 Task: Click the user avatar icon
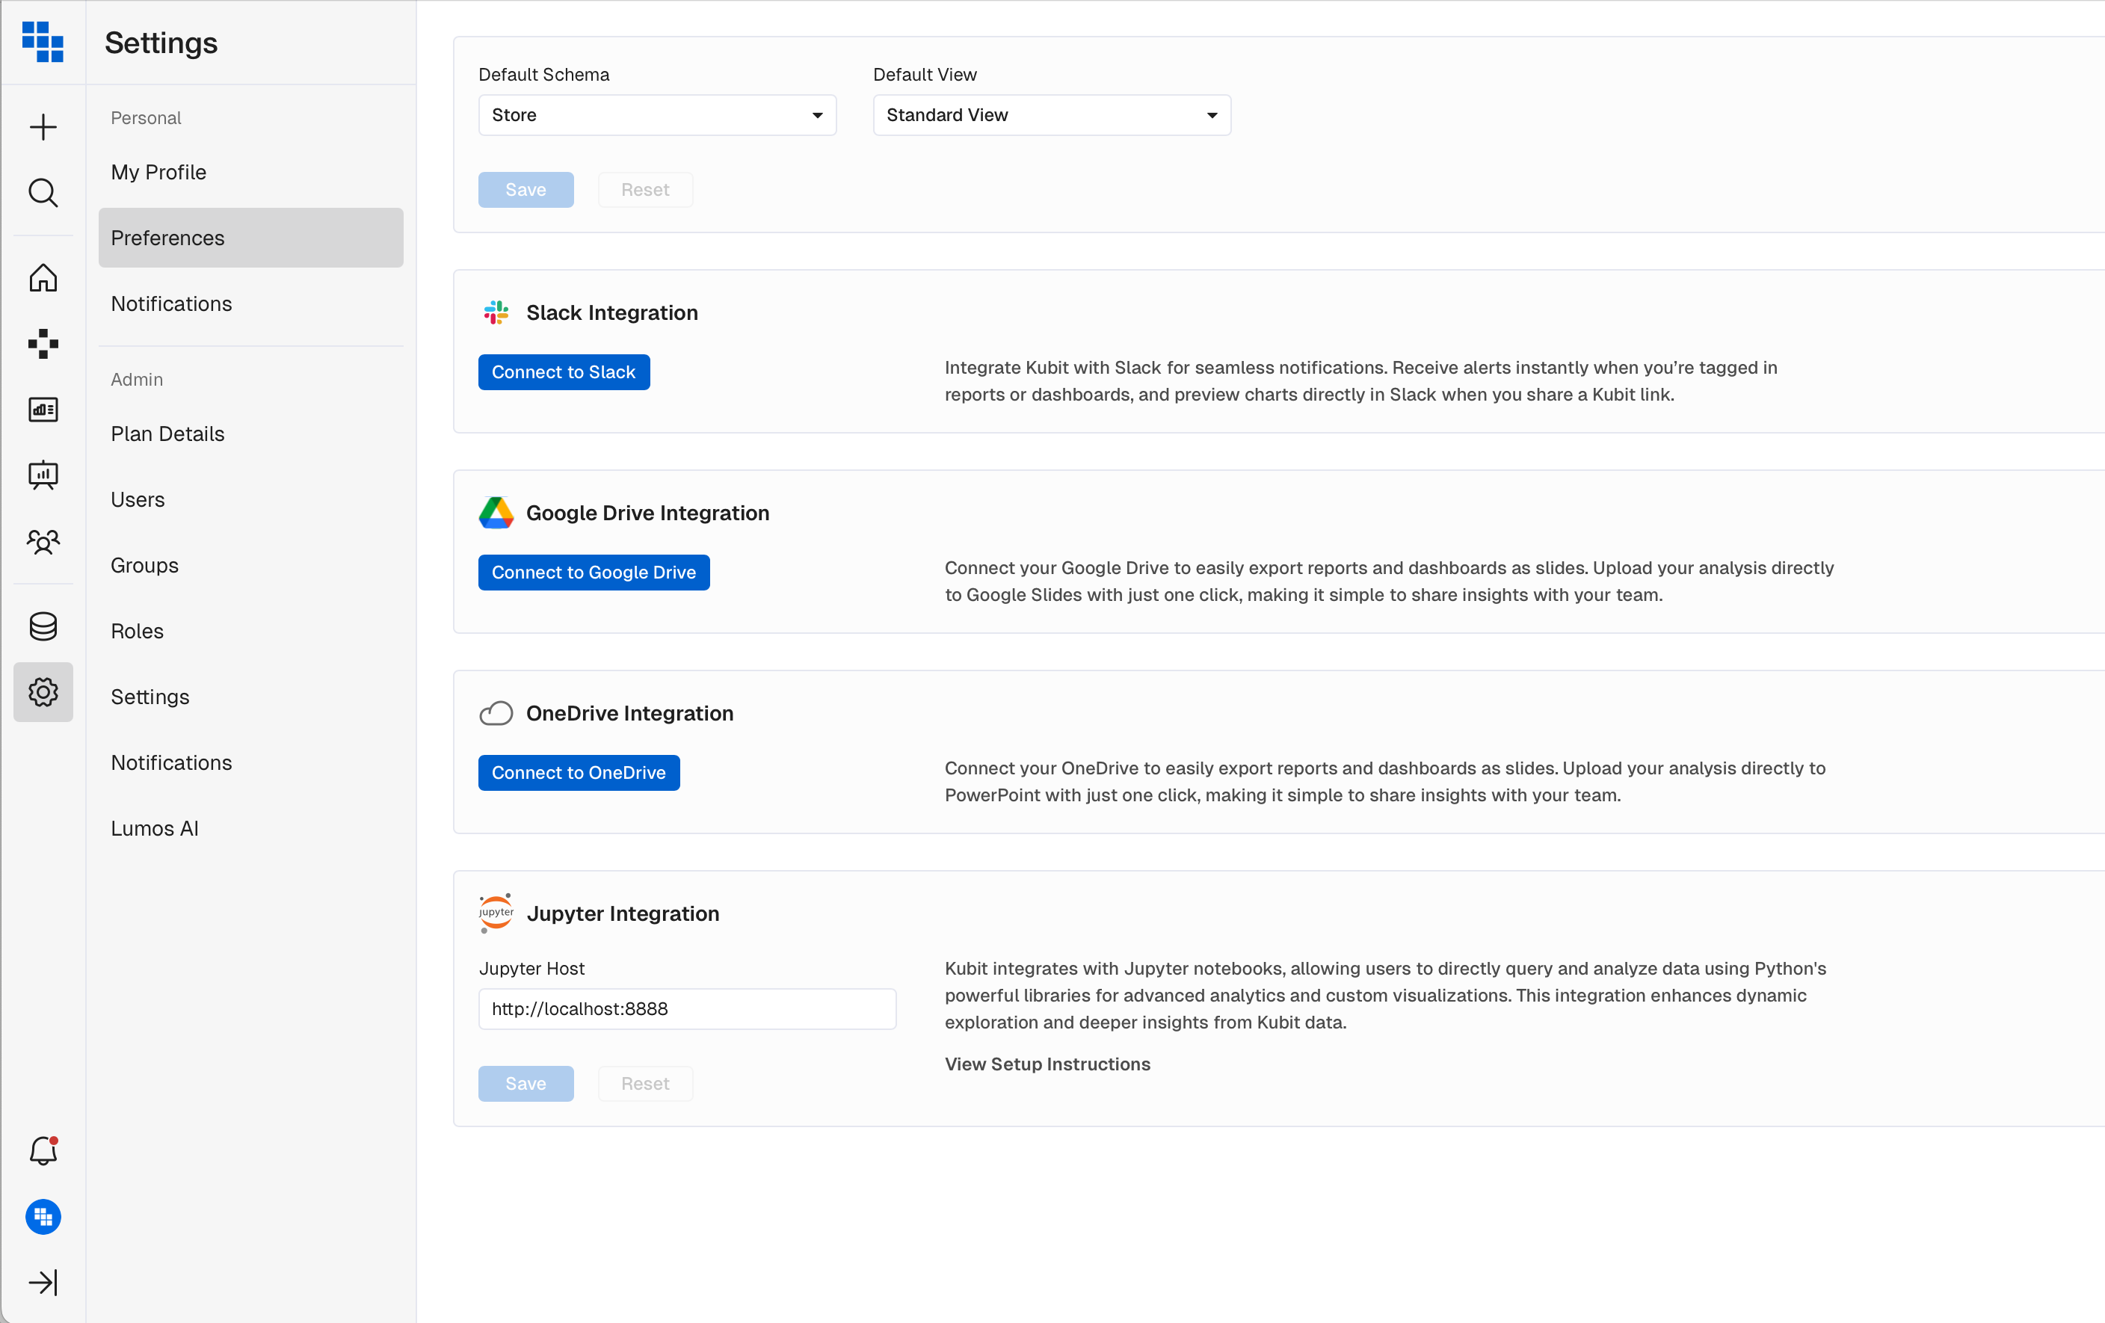43,1216
